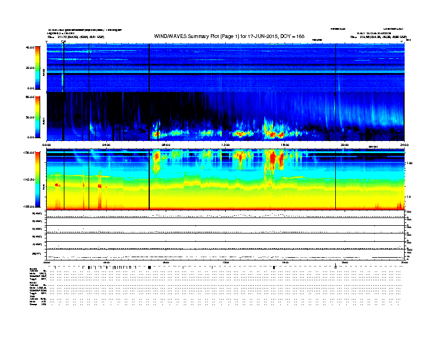Image resolution: width=436 pixels, height=337 pixels.
Task: Click the thick black vertical gap in RAD2
Action: tap(149, 67)
